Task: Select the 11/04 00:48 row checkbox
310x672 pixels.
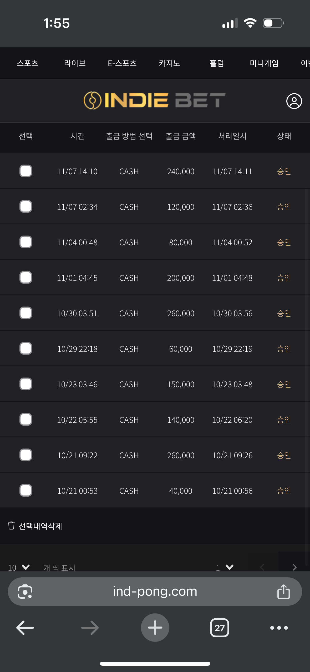Action: (26, 242)
